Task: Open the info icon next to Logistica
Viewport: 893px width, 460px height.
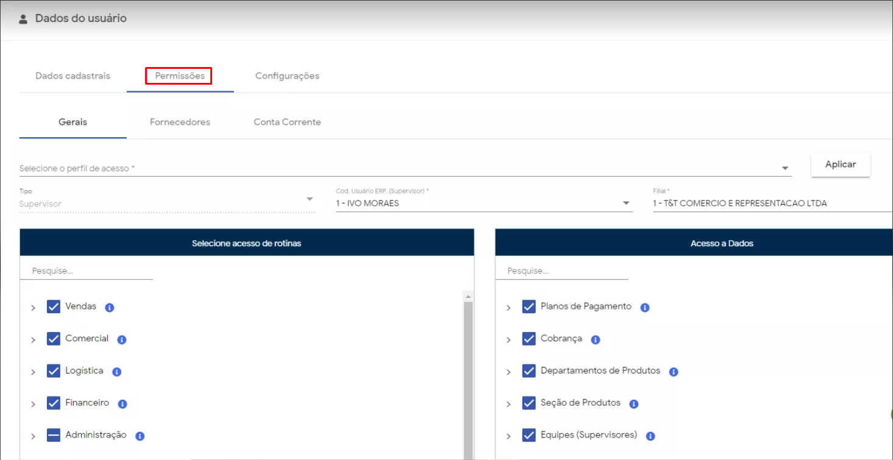Action: click(x=117, y=372)
